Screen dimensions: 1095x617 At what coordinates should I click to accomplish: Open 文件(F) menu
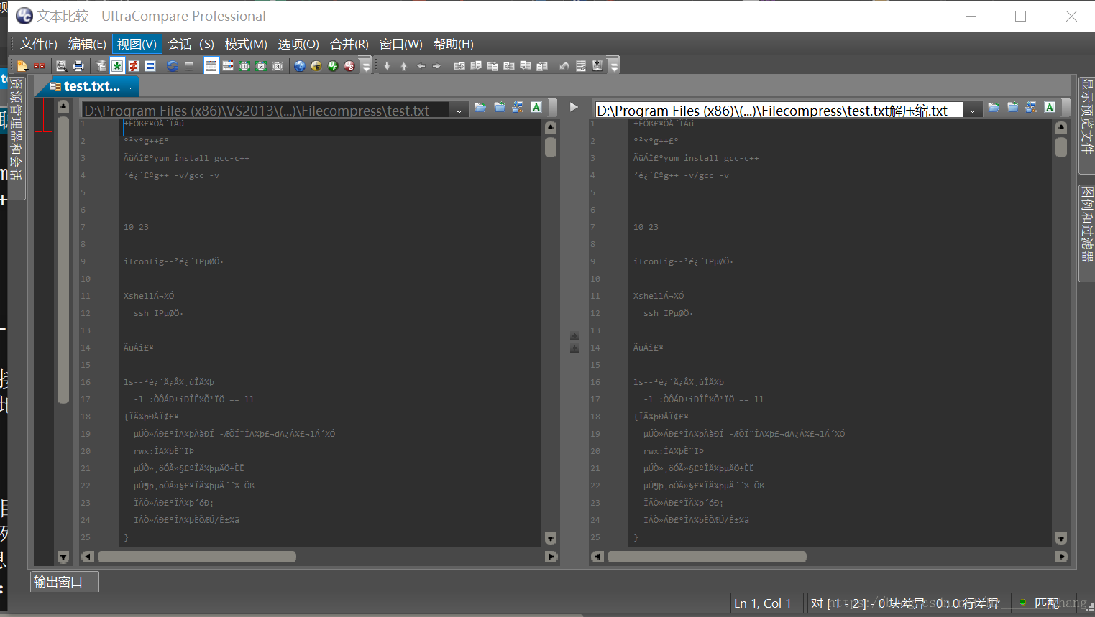pyautogui.click(x=38, y=45)
